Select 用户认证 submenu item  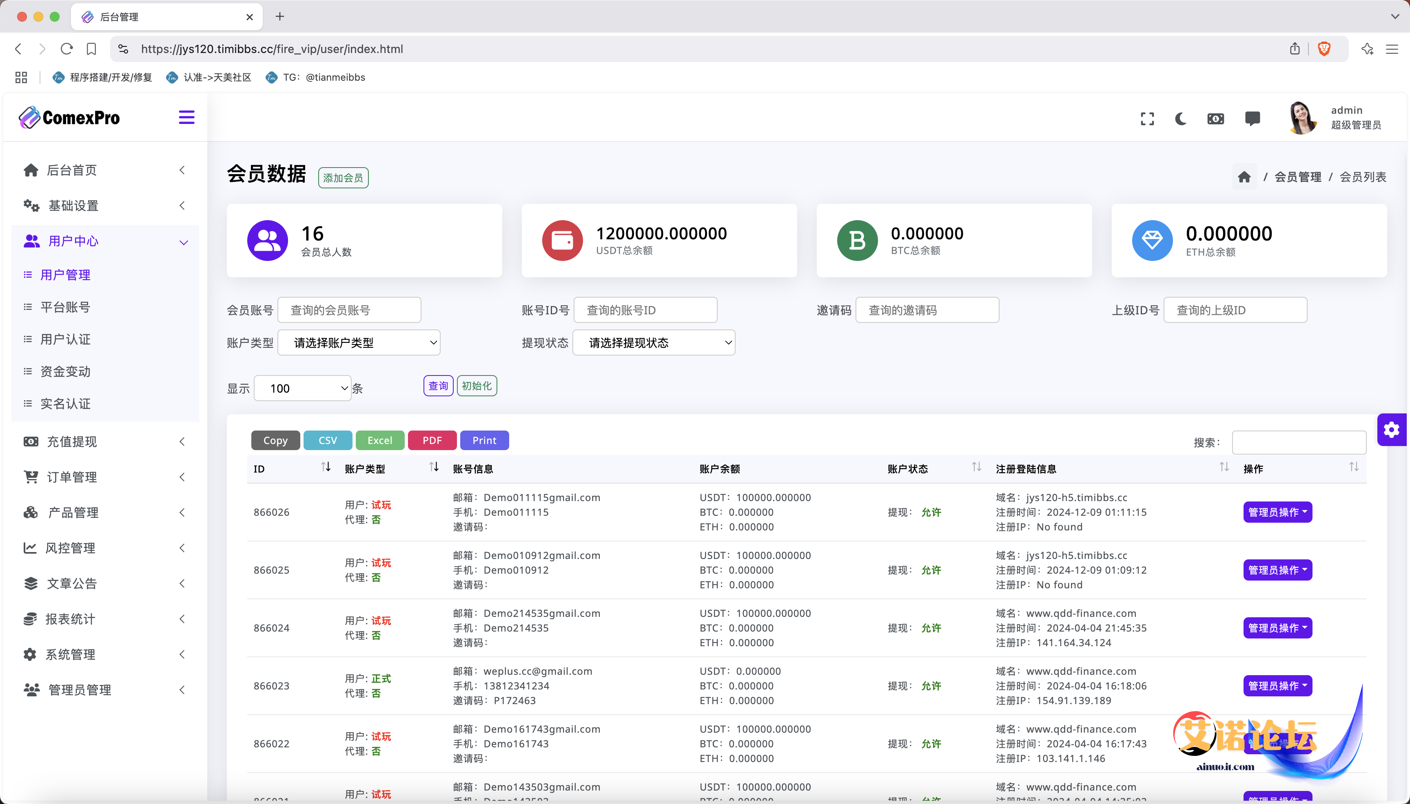(x=65, y=339)
